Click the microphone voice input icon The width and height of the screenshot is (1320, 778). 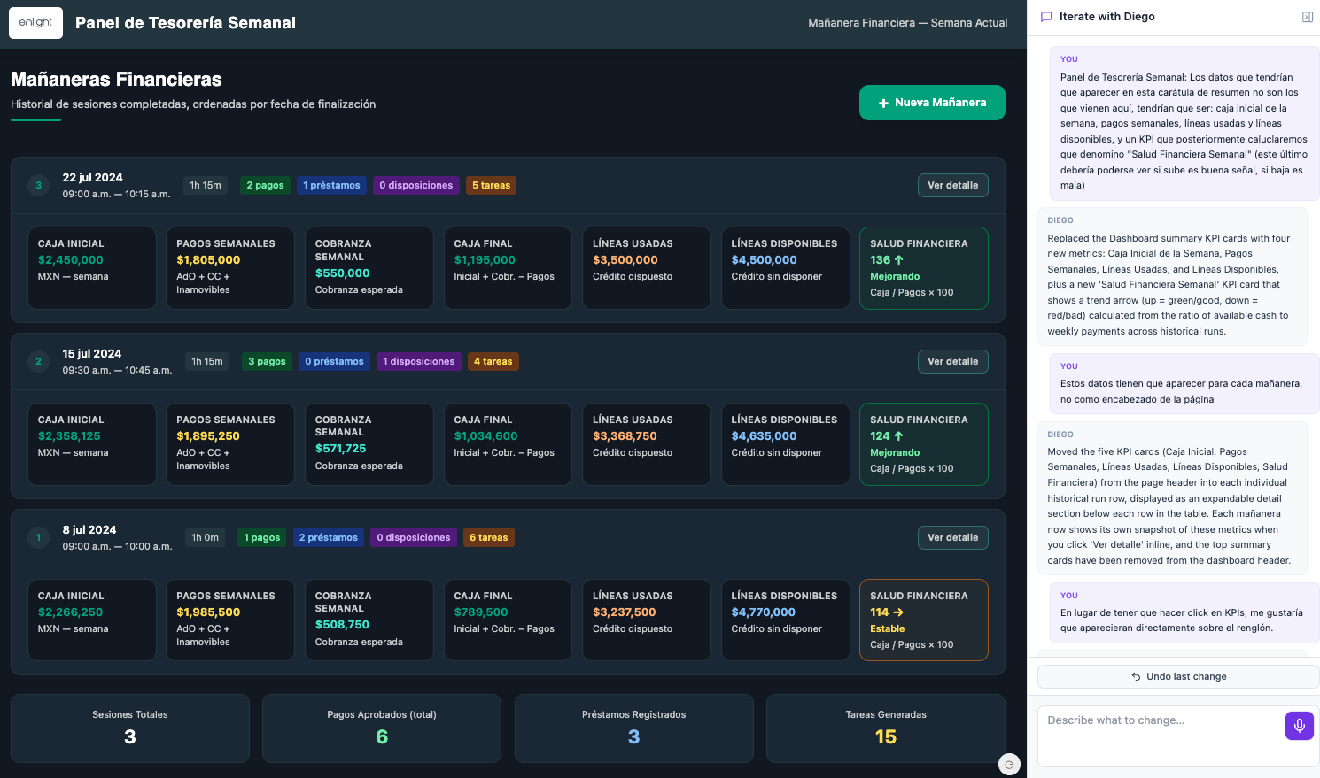(1299, 726)
